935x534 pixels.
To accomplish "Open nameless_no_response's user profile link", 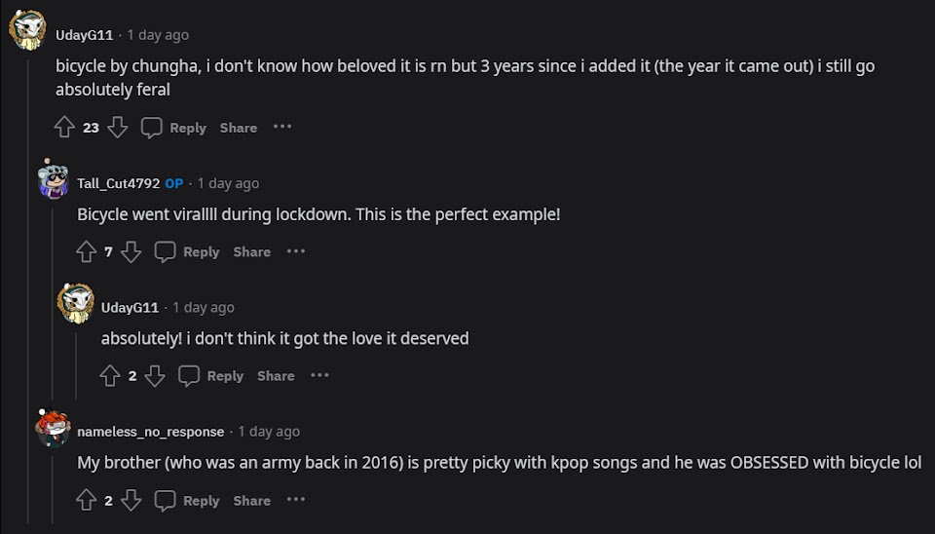I will coord(151,432).
